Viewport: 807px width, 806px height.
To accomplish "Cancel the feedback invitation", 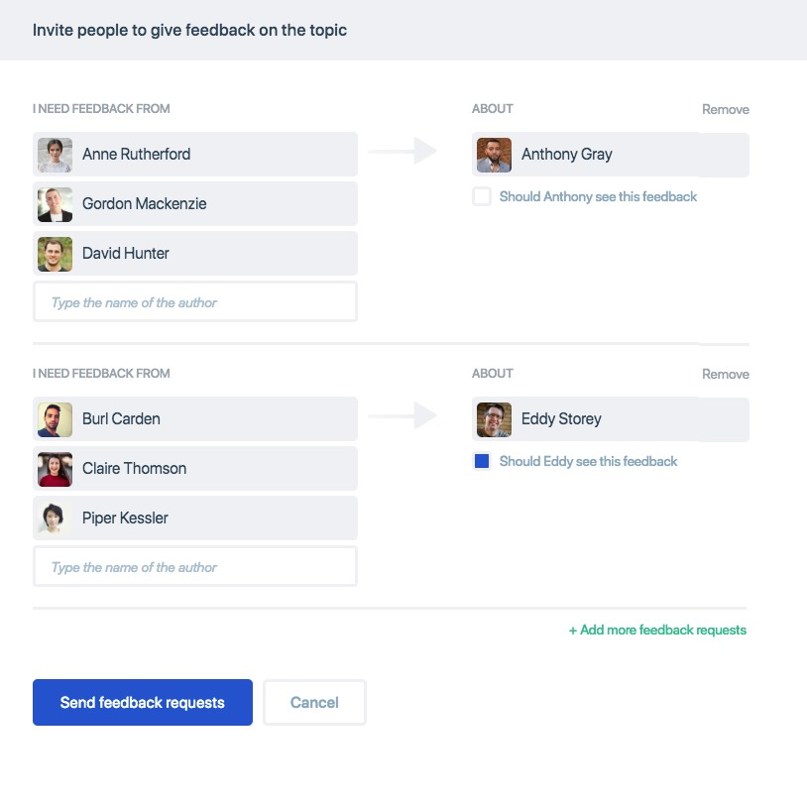I will [x=314, y=703].
